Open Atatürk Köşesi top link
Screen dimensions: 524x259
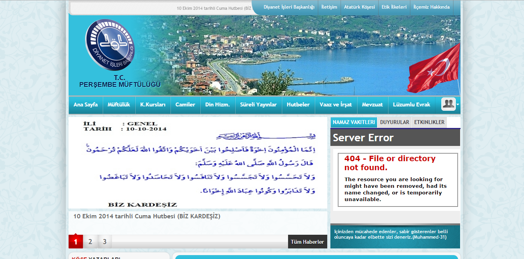tap(359, 7)
